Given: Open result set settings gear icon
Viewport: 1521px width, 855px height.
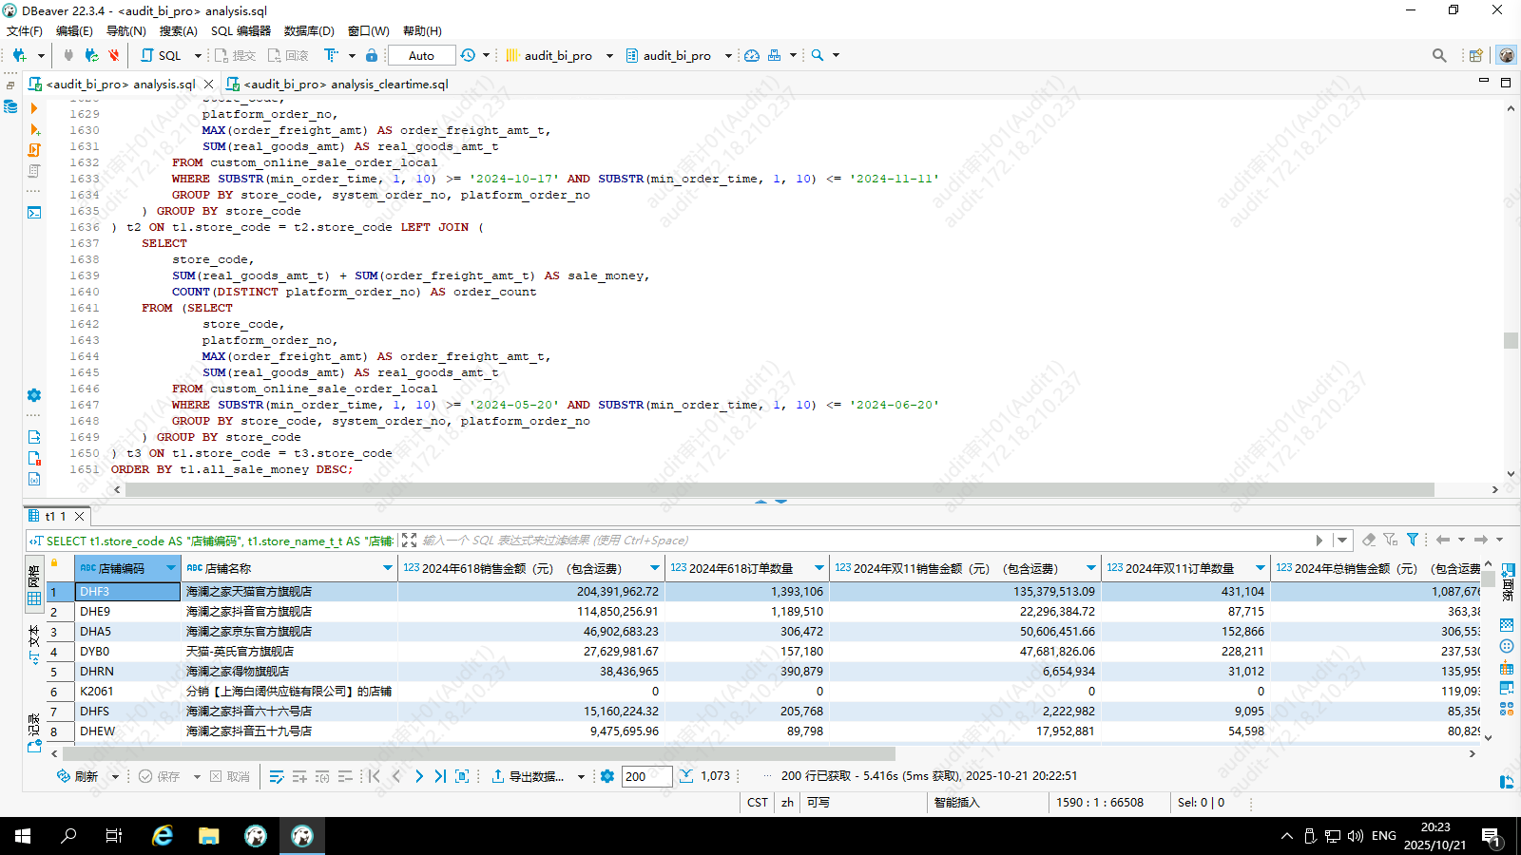Looking at the screenshot, I should 607,776.
